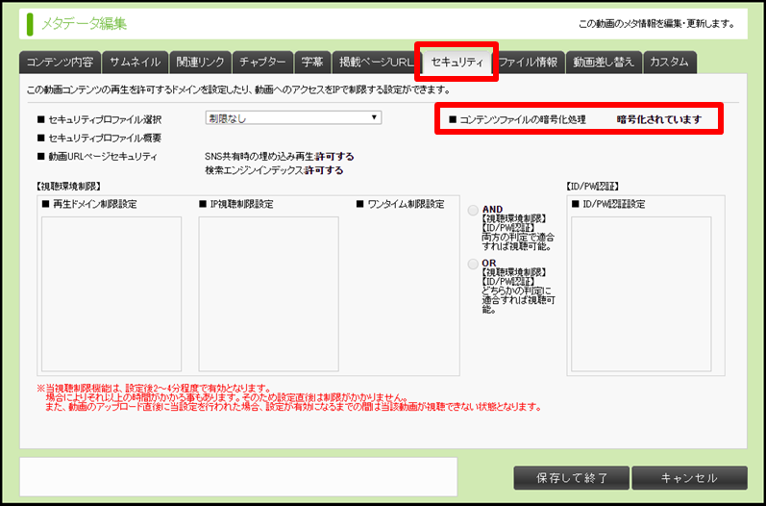Screen dimensions: 766x506
Task: Select the 関連リンク tab
Action: point(200,62)
